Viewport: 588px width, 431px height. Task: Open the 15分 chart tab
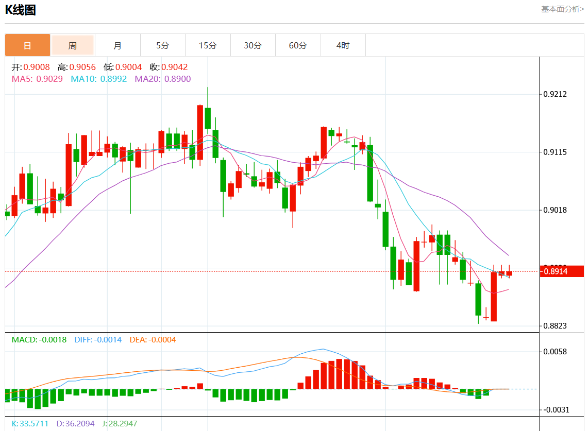coord(208,45)
